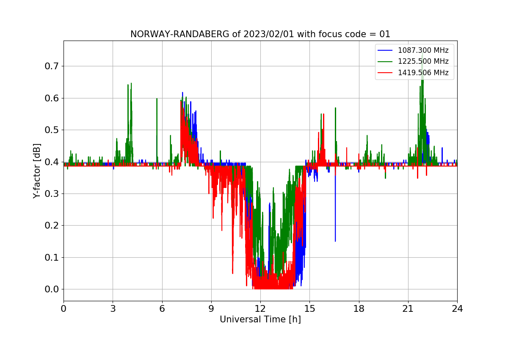This screenshot has width=508, height=338.
Task: Click the x-axis tick label 6
Action: (162, 309)
